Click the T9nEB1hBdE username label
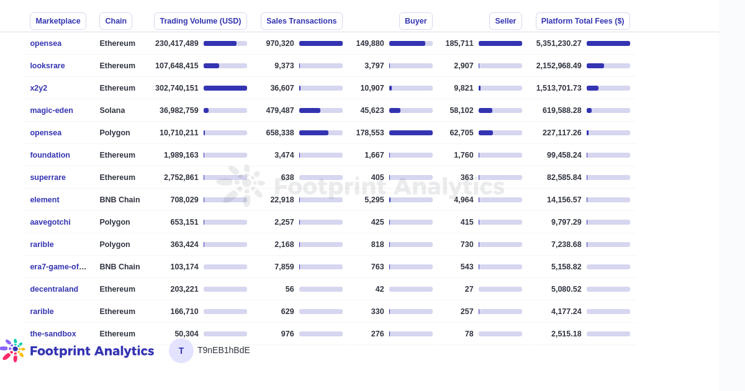 point(223,350)
